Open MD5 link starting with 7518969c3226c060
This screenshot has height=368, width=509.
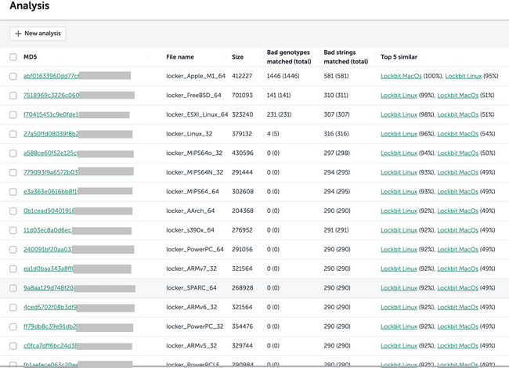coord(51,96)
